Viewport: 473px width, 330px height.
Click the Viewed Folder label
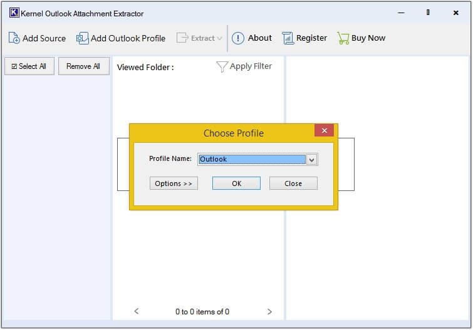pos(145,67)
